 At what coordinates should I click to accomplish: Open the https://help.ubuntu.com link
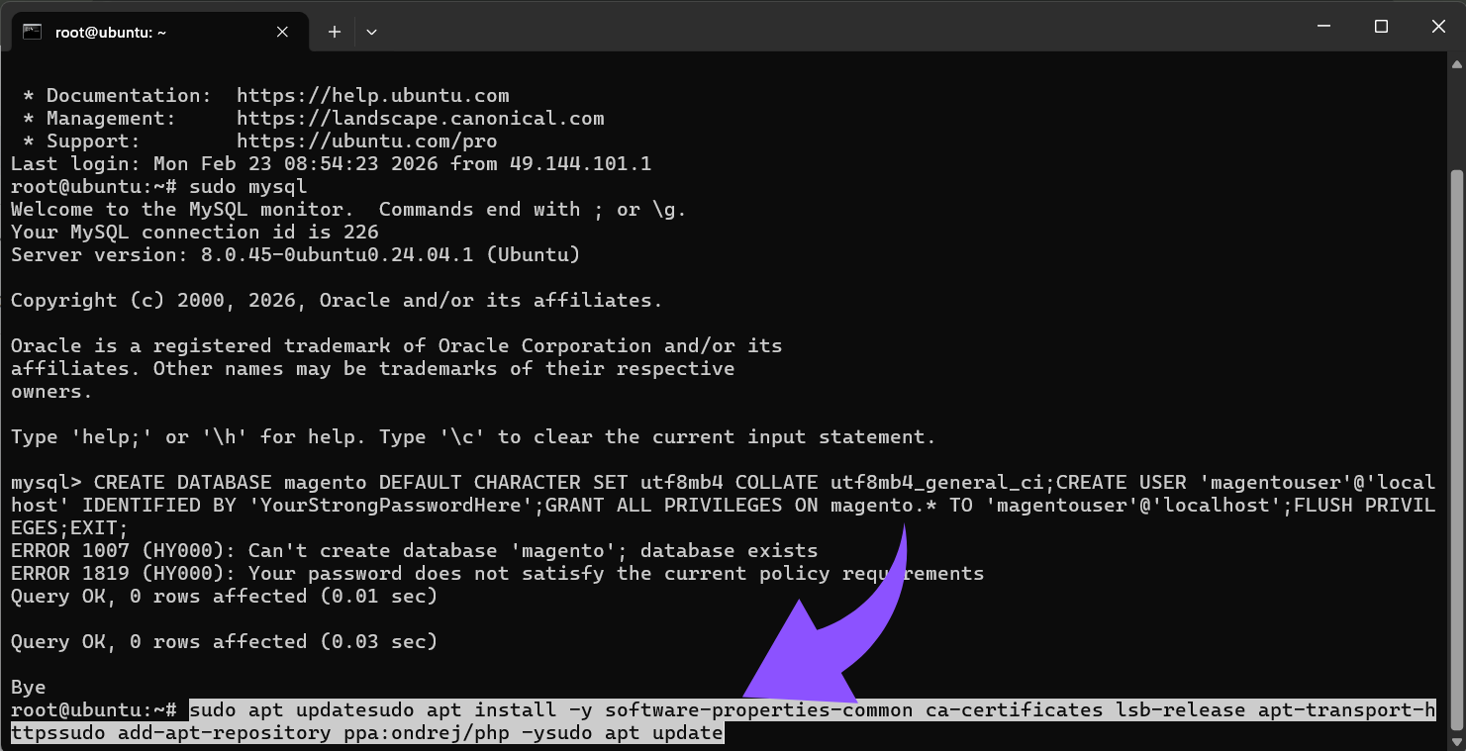coord(372,96)
